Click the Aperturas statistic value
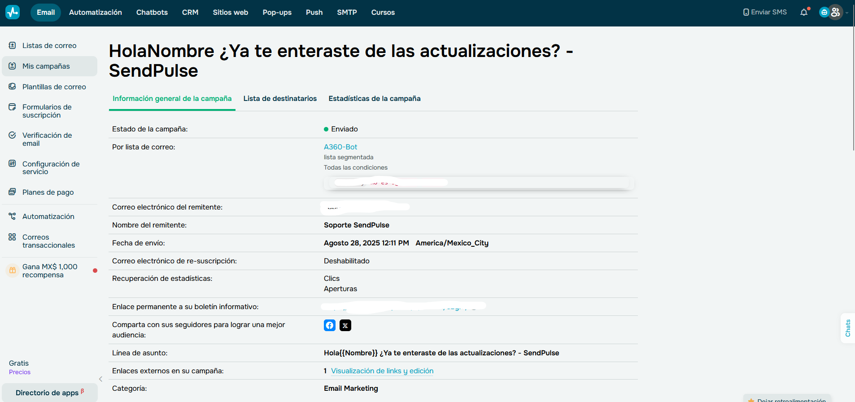Image resolution: width=855 pixels, height=402 pixels. (x=340, y=288)
